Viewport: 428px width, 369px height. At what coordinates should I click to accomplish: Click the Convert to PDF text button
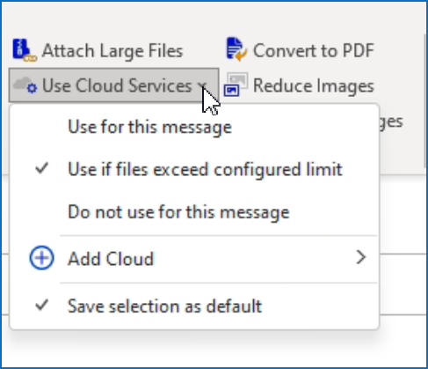314,50
